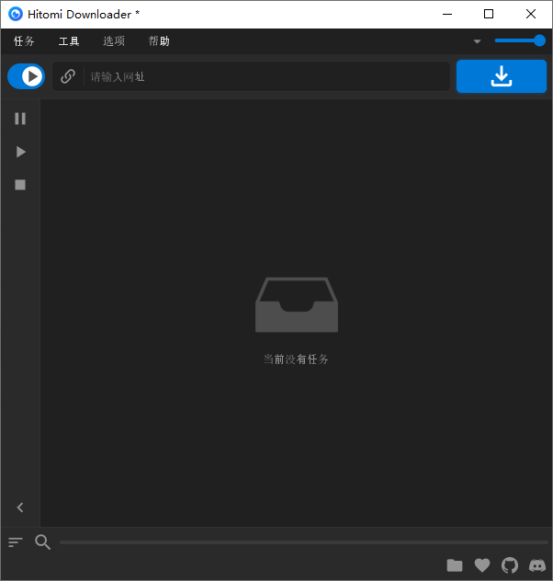Open the 任务 menu
The height and width of the screenshot is (581, 553).
[24, 41]
